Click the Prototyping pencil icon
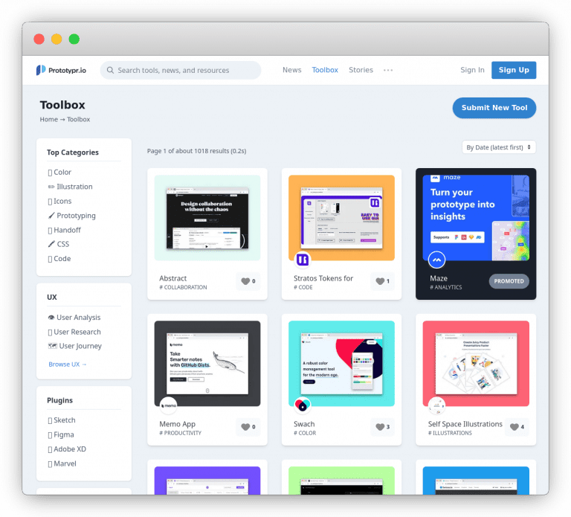 51,215
